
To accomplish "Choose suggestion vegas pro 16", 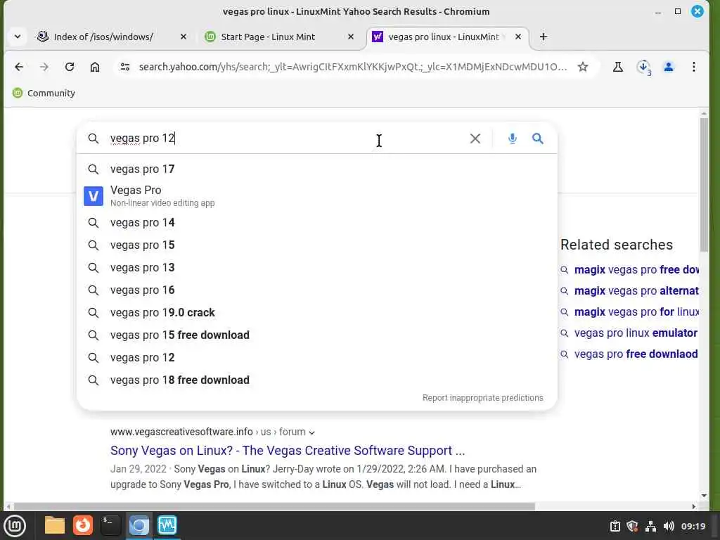I will coord(317,290).
